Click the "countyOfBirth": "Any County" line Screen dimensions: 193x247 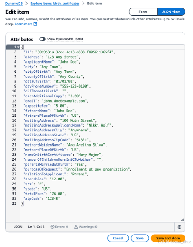(x=54, y=76)
